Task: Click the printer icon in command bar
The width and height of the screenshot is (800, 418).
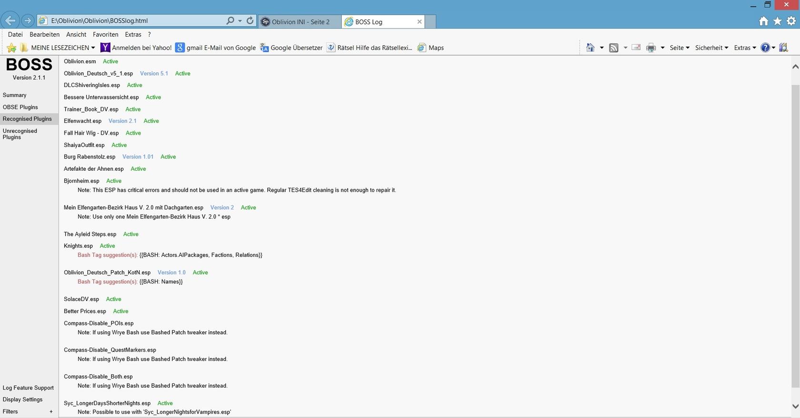Action: pyautogui.click(x=651, y=48)
